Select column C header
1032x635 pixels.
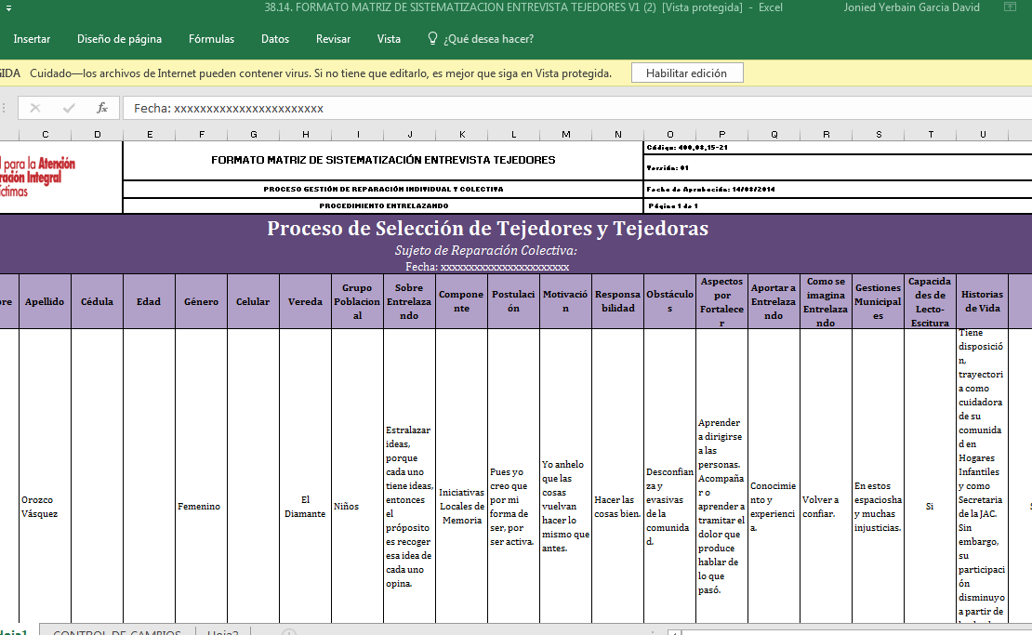pyautogui.click(x=46, y=134)
